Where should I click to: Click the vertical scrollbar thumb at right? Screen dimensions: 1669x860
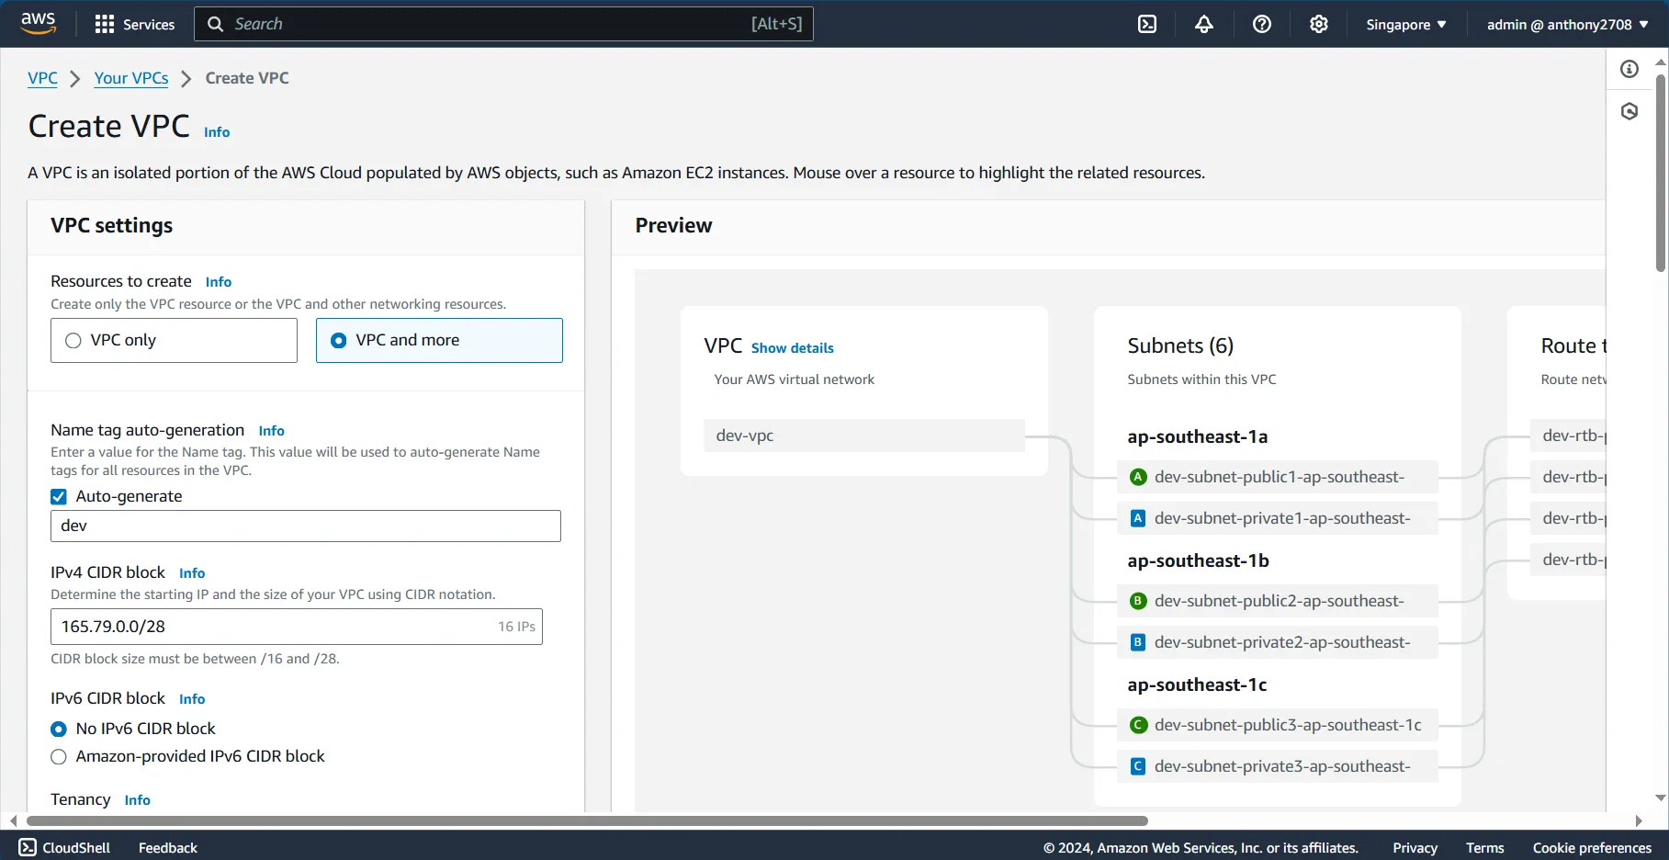(x=1661, y=173)
